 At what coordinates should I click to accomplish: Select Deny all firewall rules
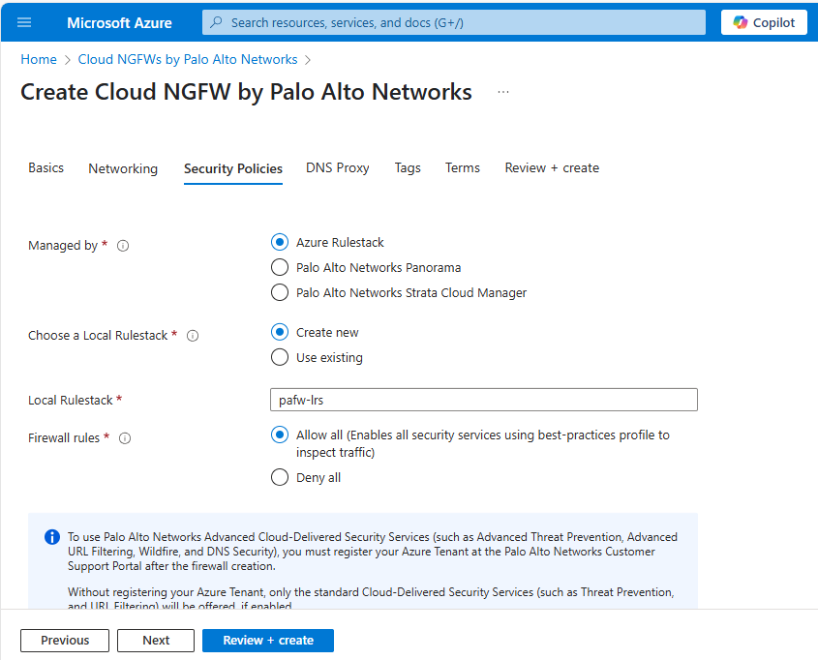[x=280, y=477]
